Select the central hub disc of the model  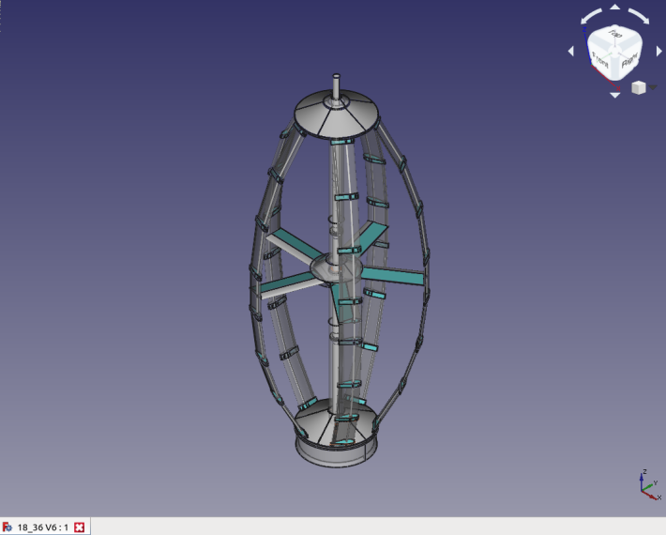336,268
